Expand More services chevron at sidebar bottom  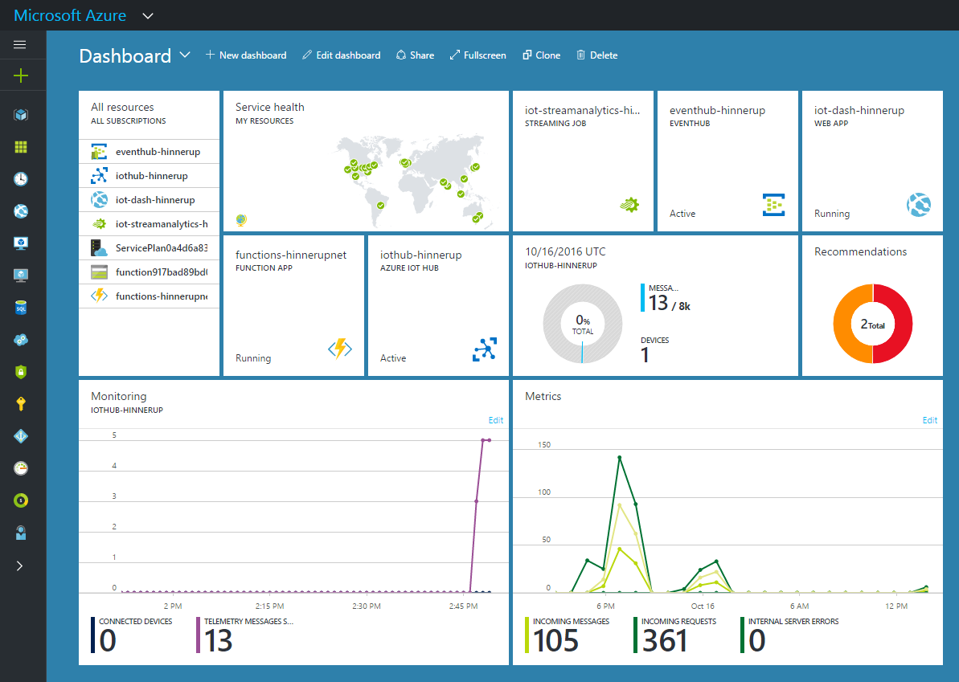click(x=20, y=566)
